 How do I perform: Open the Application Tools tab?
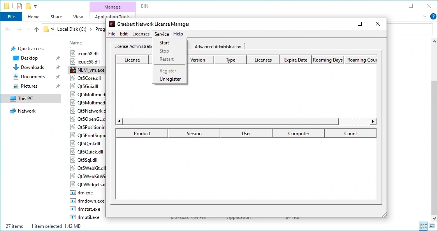[112, 17]
